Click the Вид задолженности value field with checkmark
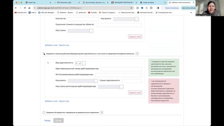The width and height of the screenshot is (224, 126). pos(78,63)
